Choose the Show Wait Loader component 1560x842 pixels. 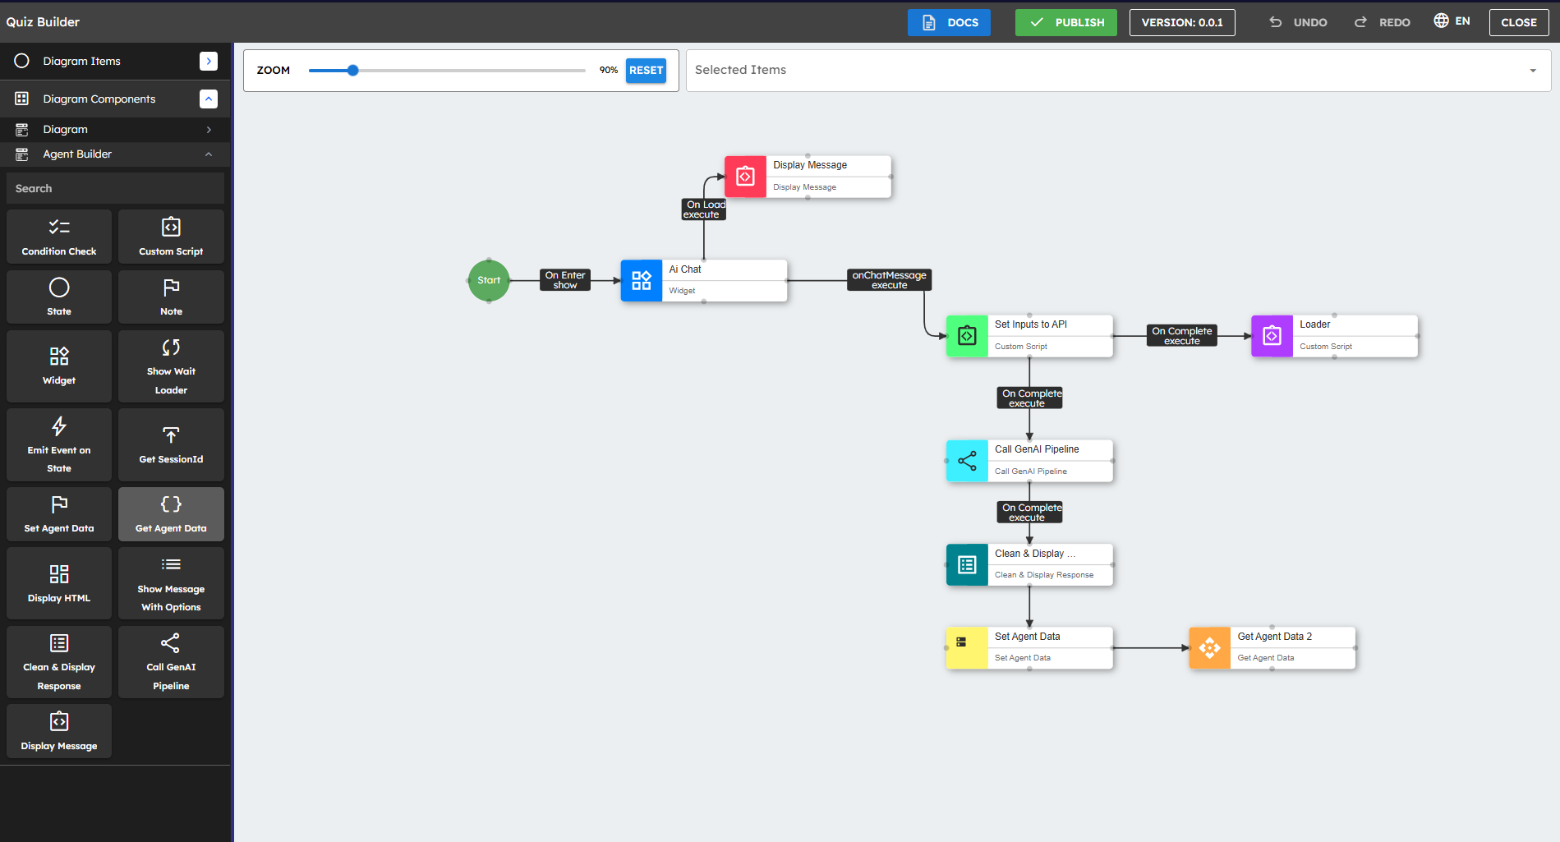171,366
